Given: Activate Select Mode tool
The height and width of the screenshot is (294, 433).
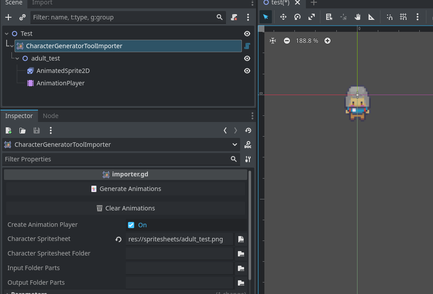Looking at the screenshot, I should pos(266,17).
